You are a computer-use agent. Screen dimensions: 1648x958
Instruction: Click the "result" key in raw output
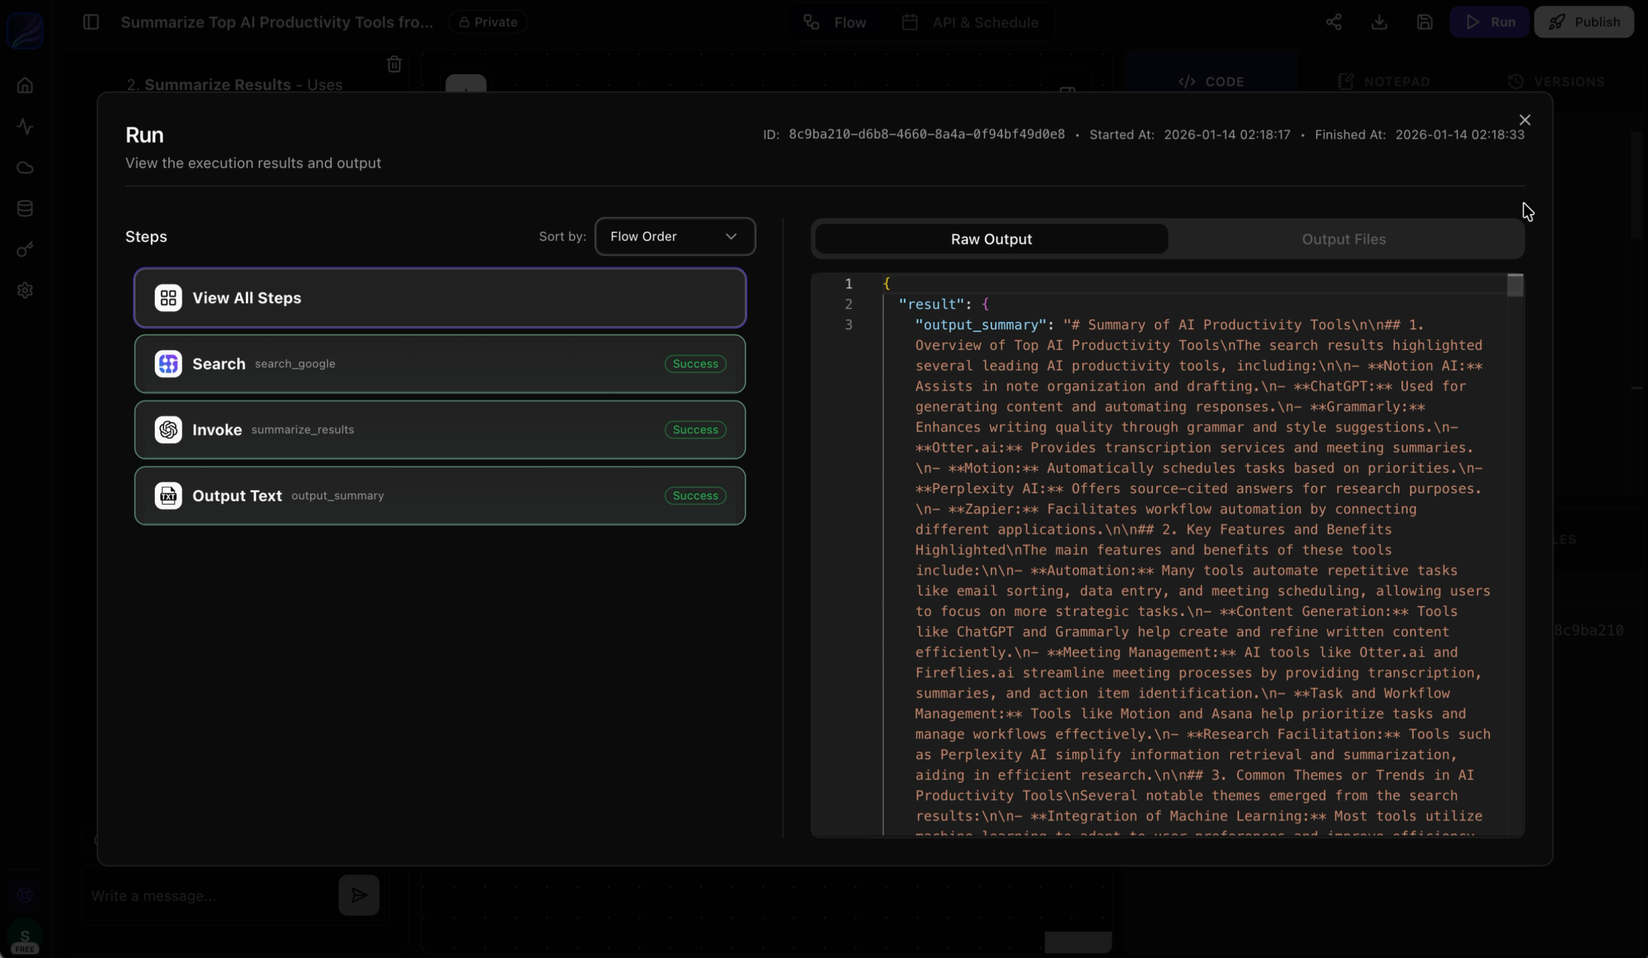pos(931,304)
